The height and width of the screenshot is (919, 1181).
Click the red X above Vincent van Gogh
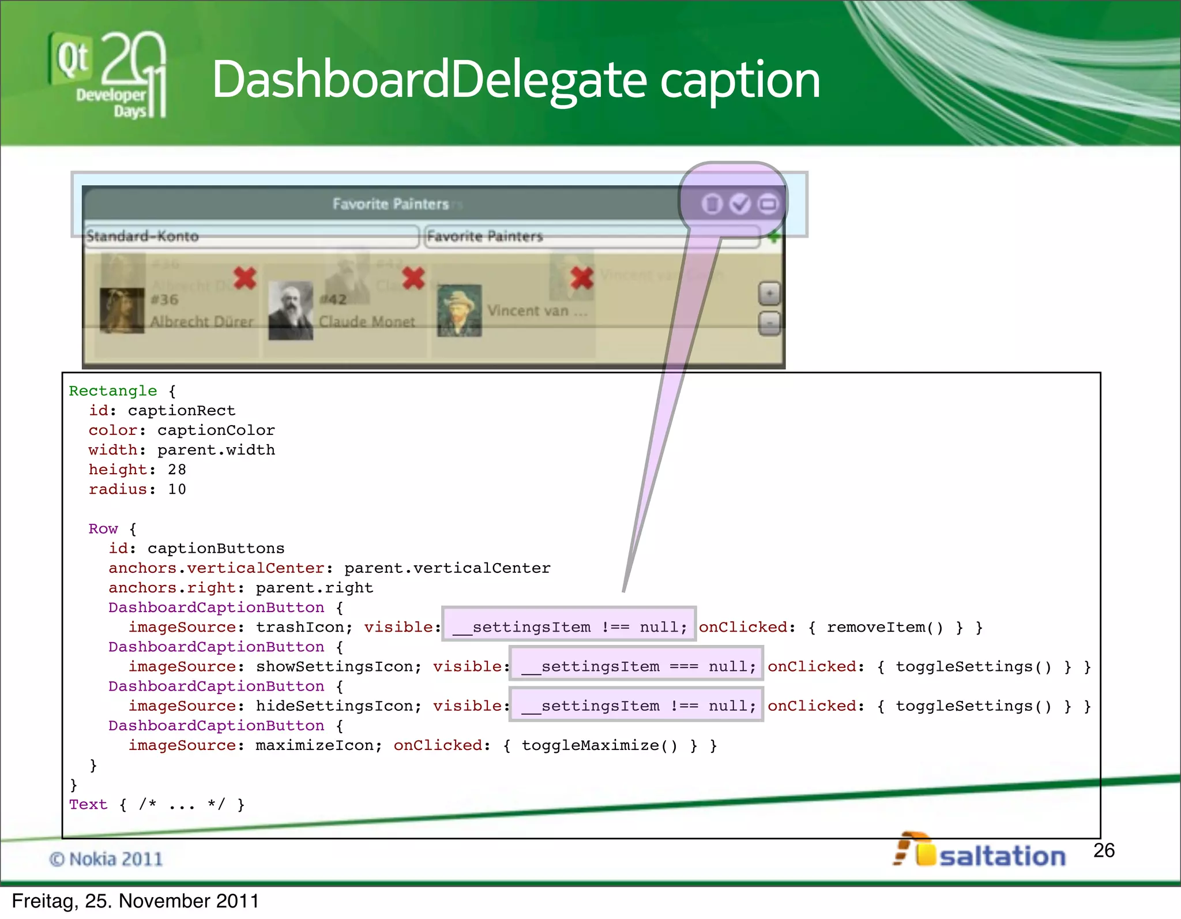(582, 278)
